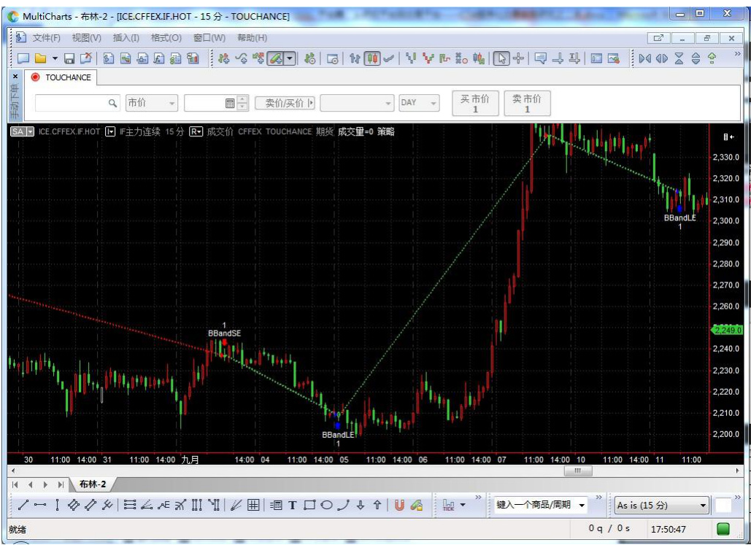Click the 卖市价 sell market button
The image size is (751, 545).
(527, 104)
